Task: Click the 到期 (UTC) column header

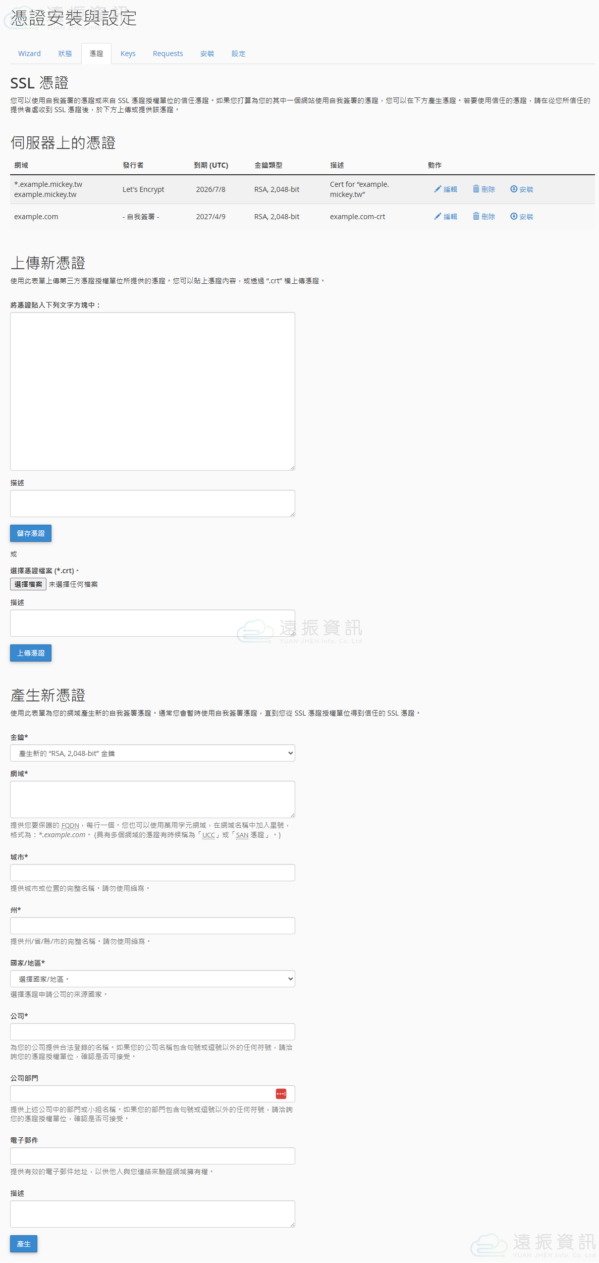Action: tap(211, 165)
